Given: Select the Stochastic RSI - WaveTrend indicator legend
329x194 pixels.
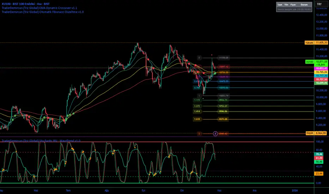Looking at the screenshot, I should coord(41,140).
